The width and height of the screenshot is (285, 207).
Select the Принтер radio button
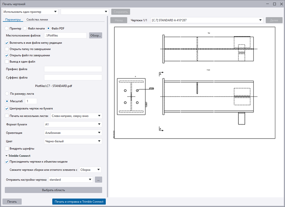pos(7,29)
